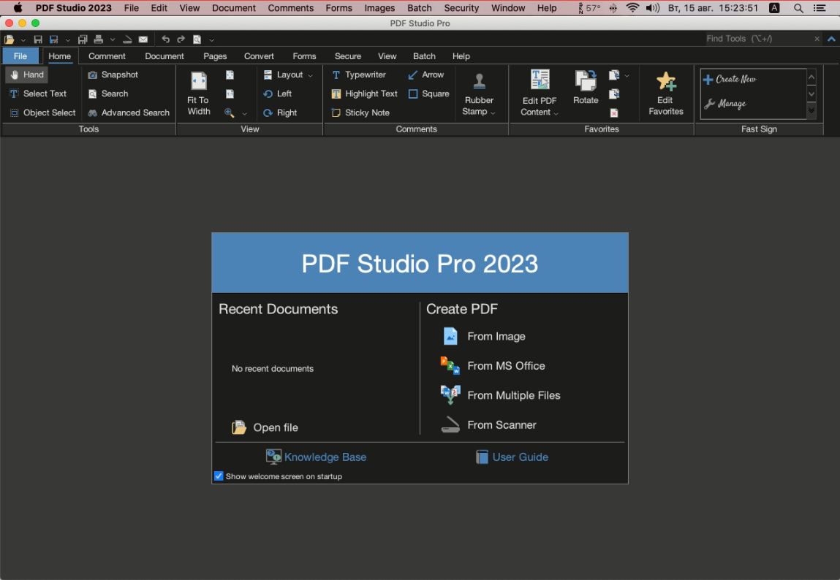Click the scanner icon in quick access toolbar
The height and width of the screenshot is (580, 840).
(x=127, y=39)
